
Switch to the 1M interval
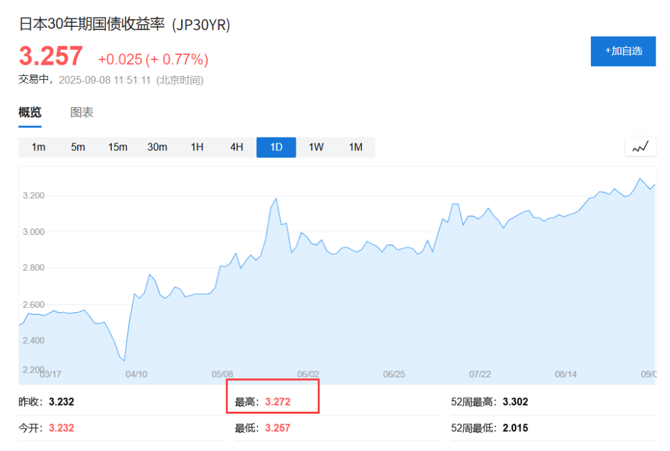[355, 147]
